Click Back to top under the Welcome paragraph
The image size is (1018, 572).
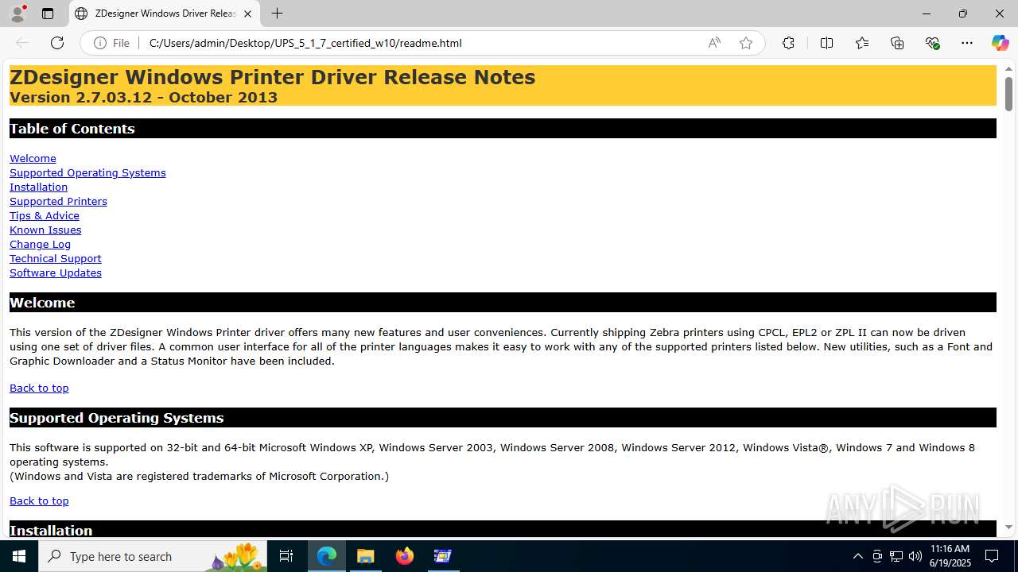pos(39,388)
